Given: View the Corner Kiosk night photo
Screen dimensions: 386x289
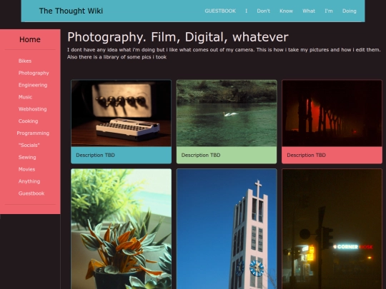Looking at the screenshot, I should (332, 229).
